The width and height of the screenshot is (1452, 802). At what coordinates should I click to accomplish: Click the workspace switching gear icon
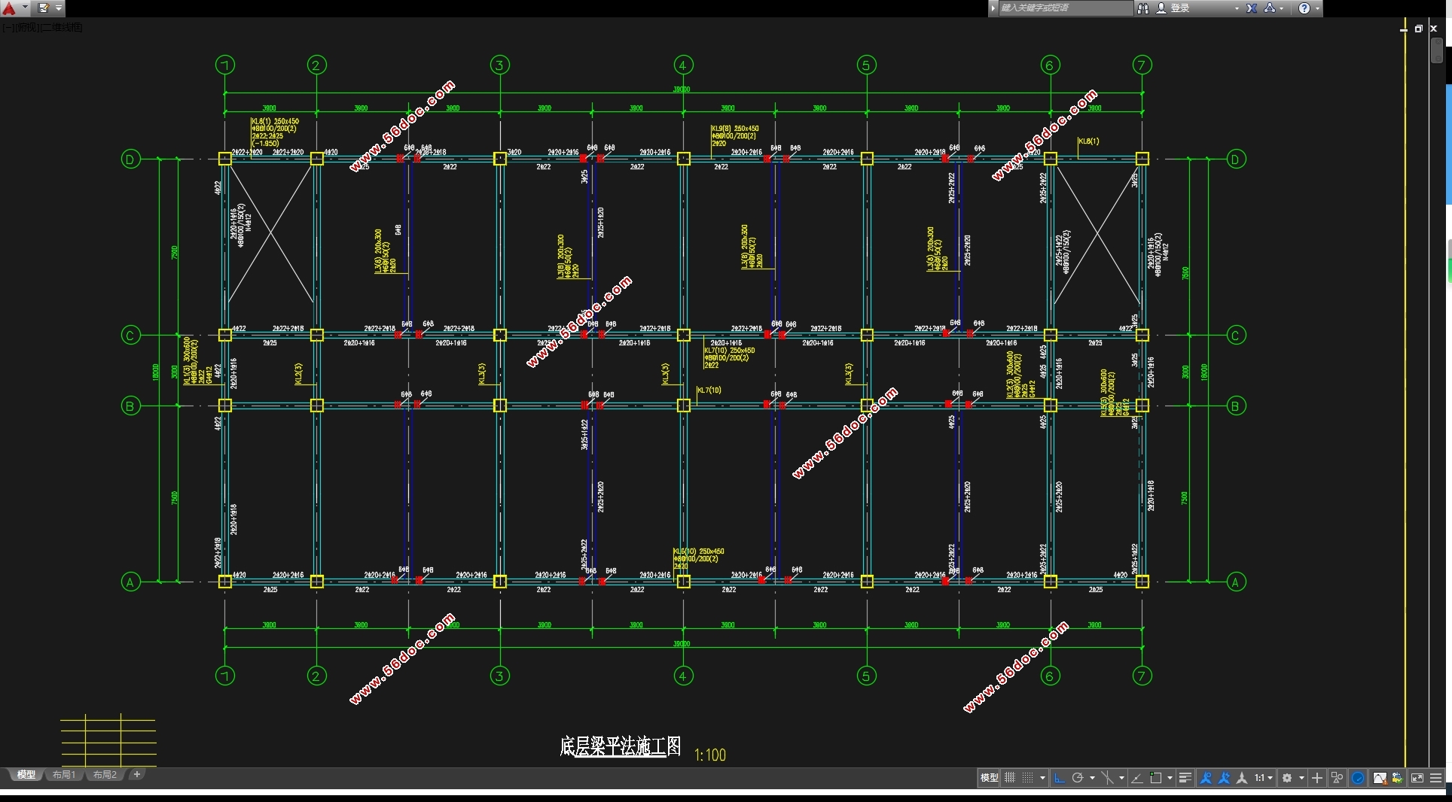pyautogui.click(x=1287, y=778)
